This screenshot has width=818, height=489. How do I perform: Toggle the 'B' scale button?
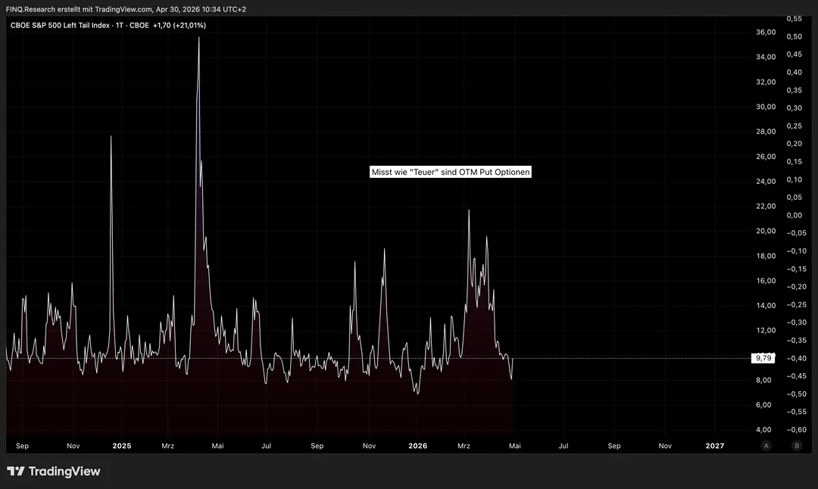tap(796, 446)
